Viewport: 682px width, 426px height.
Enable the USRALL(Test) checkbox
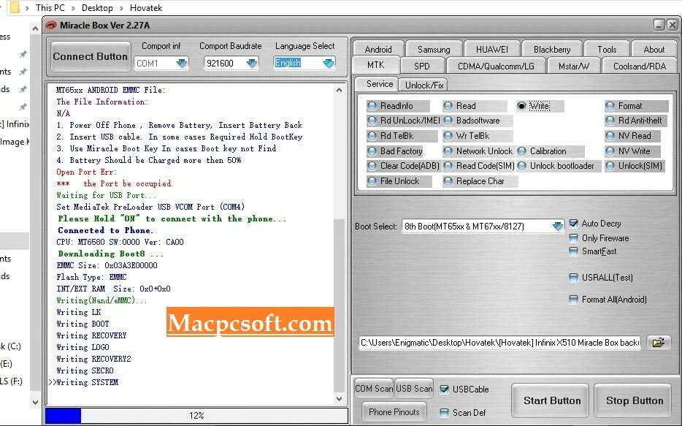coord(574,278)
